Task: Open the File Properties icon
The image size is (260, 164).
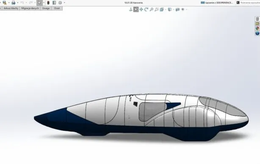Action: 54,3
